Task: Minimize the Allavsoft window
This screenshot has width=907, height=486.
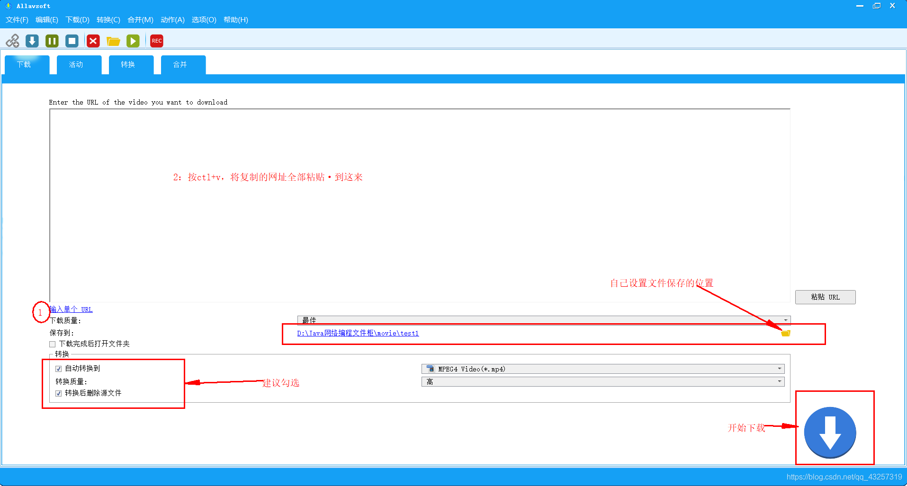Action: [860, 6]
